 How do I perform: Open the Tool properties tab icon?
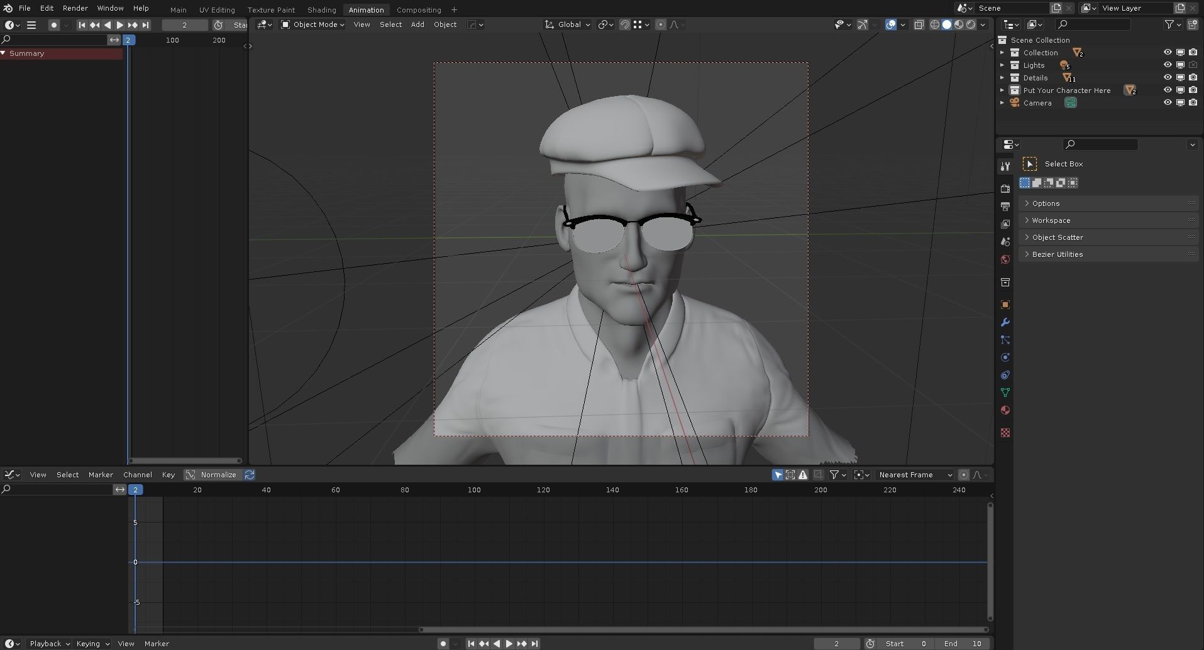coord(1005,166)
